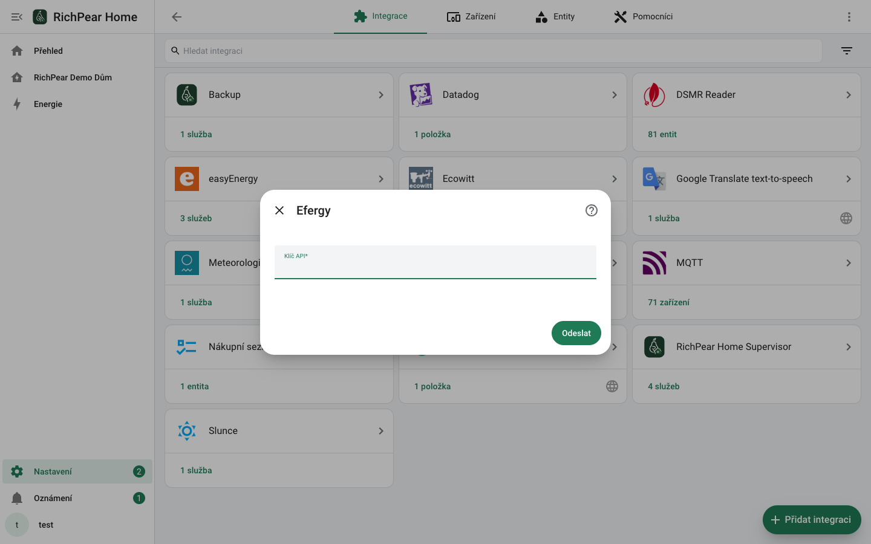This screenshot has height=544, width=871.
Task: Open the 71 zařízení link
Action: (668, 302)
